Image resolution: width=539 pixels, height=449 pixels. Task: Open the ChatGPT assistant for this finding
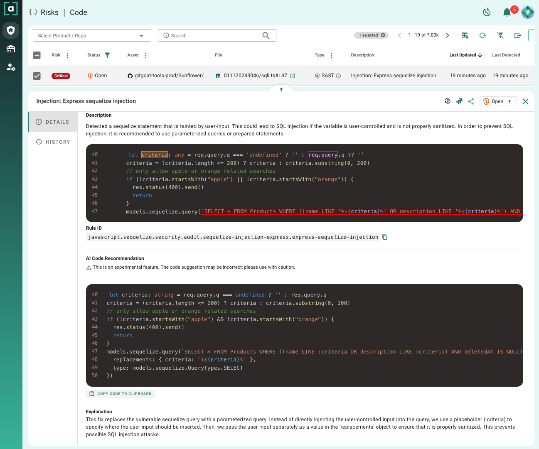tap(448, 101)
